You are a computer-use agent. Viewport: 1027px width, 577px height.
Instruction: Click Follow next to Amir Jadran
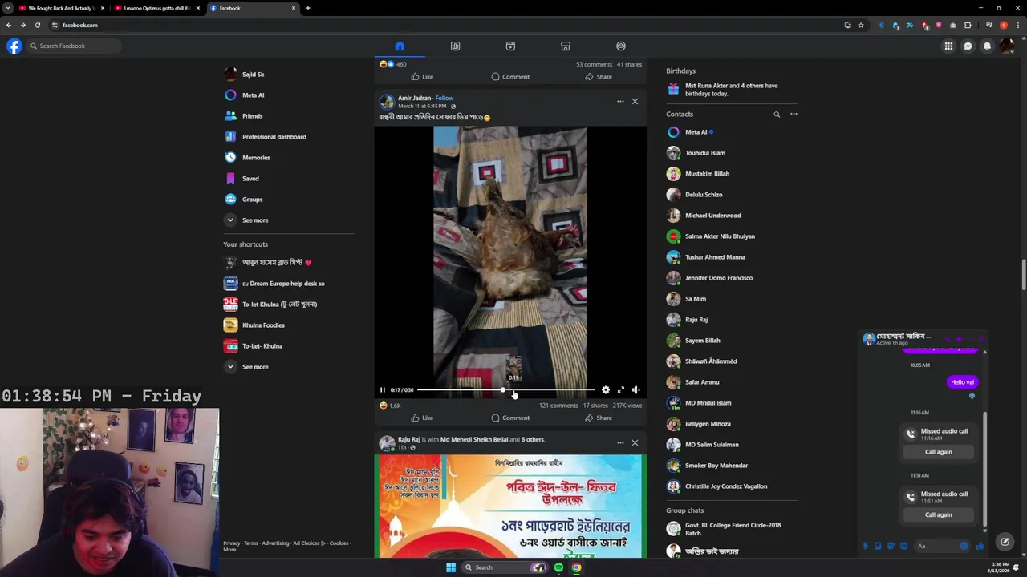coord(444,98)
